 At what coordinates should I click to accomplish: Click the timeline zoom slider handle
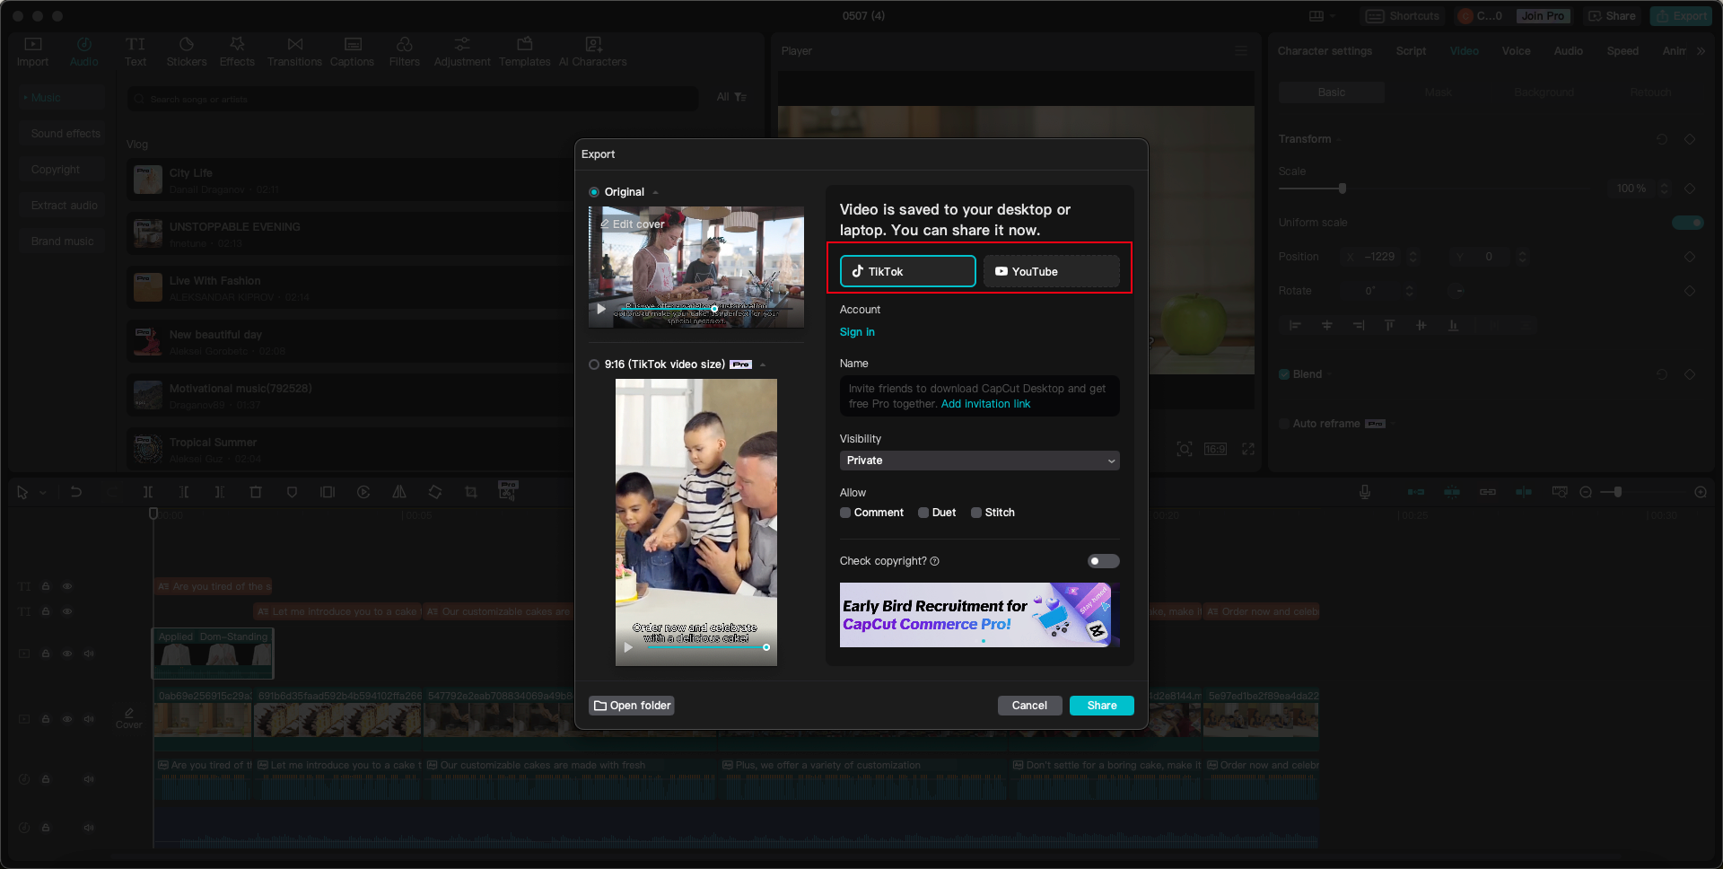[x=1617, y=492]
